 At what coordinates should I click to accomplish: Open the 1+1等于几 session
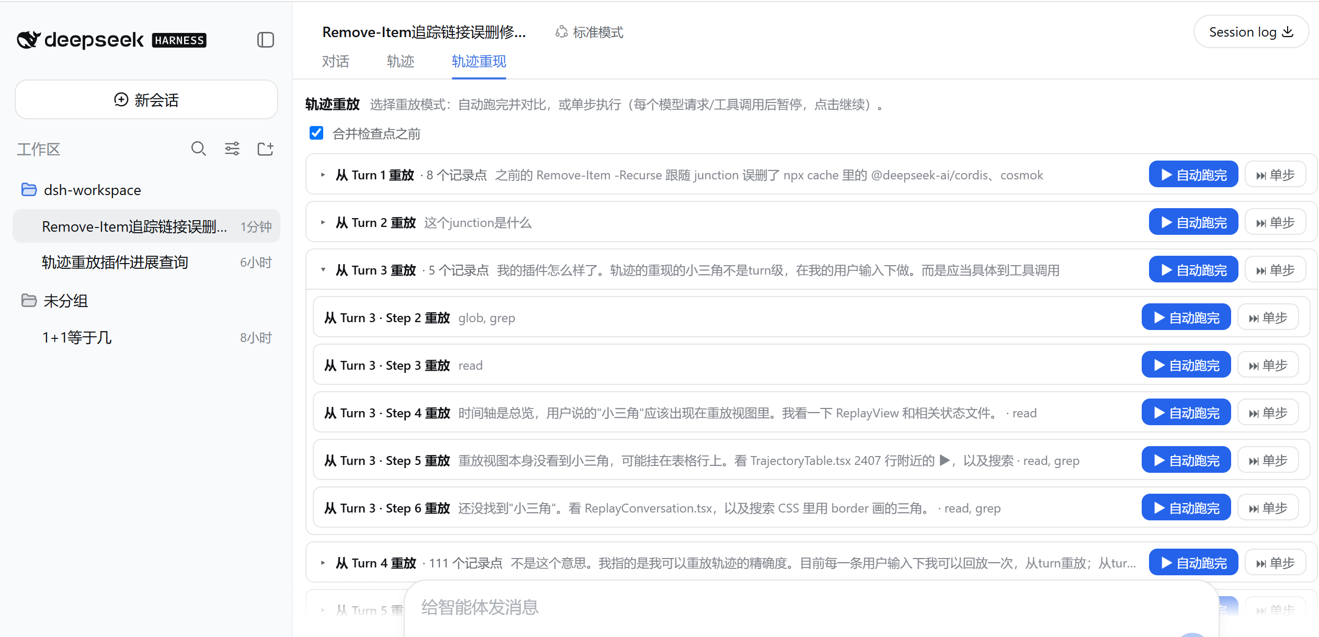pyautogui.click(x=146, y=337)
